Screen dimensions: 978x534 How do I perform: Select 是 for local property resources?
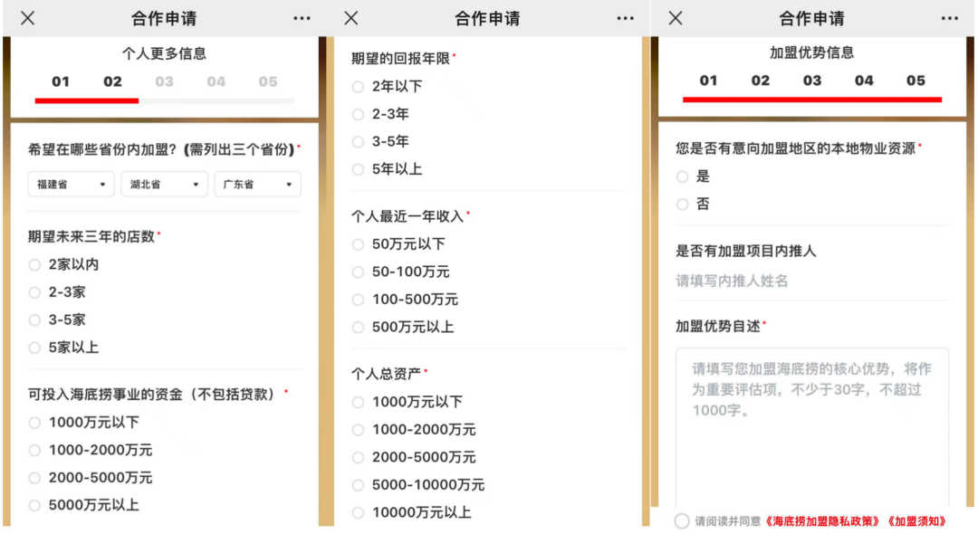683,176
